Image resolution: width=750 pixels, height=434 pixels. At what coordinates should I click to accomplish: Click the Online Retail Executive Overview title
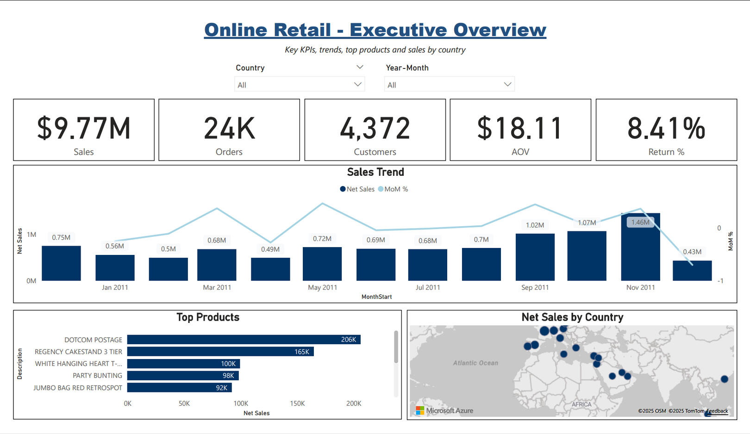[x=375, y=30]
